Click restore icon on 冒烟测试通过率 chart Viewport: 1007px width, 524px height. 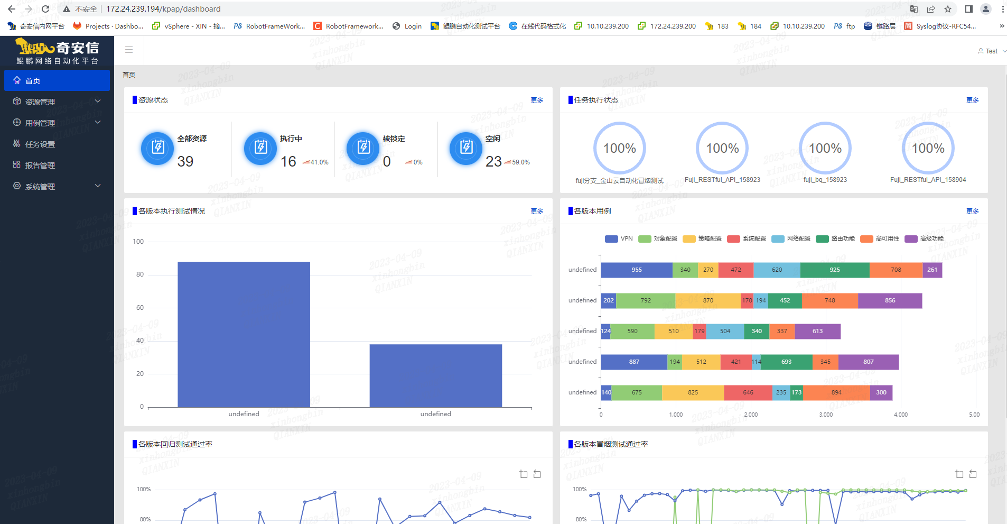coord(973,474)
